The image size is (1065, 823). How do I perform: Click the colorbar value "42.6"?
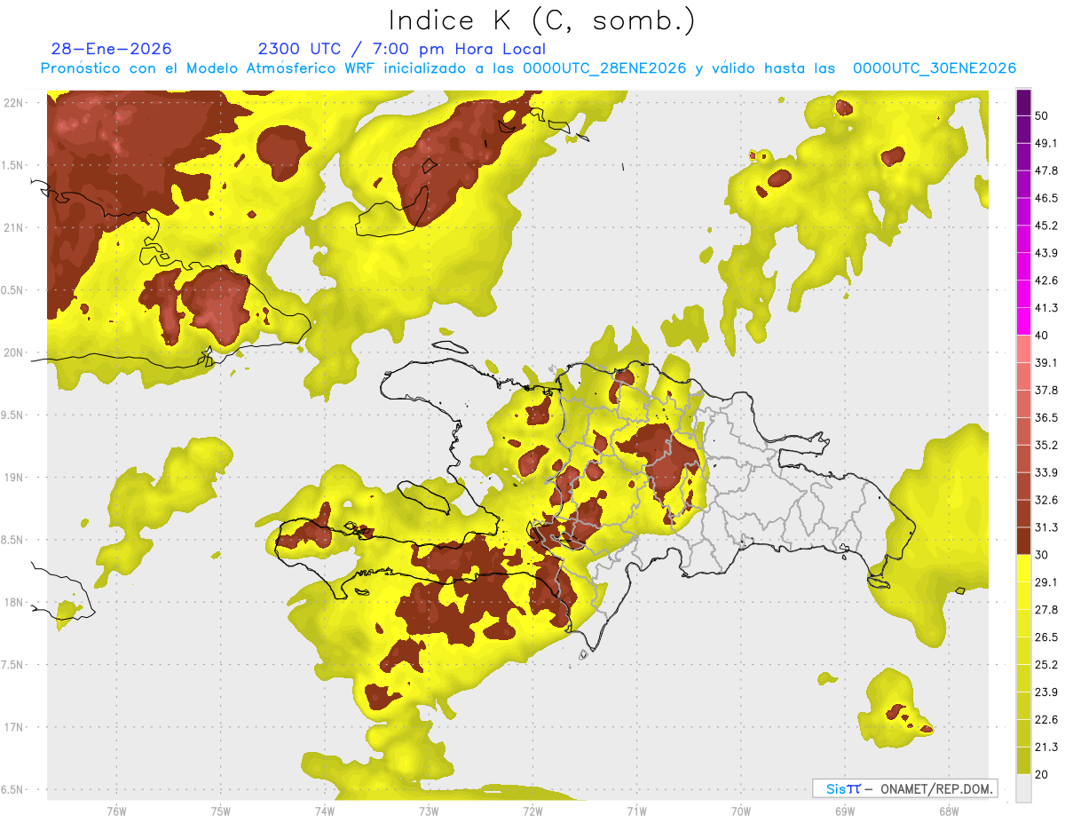(x=1046, y=281)
